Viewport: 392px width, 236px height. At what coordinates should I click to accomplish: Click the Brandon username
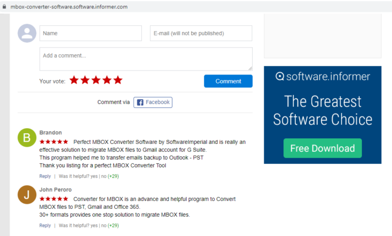[50, 133]
